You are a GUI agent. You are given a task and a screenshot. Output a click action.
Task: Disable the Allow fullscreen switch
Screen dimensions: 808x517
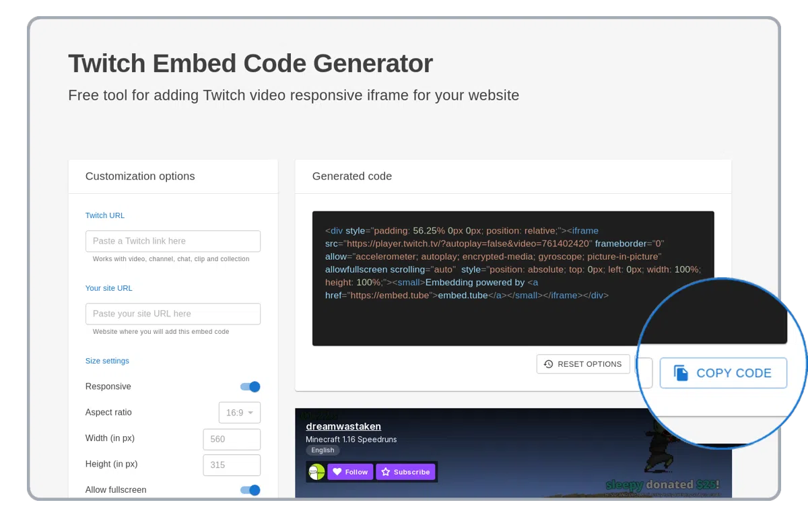coord(250,490)
